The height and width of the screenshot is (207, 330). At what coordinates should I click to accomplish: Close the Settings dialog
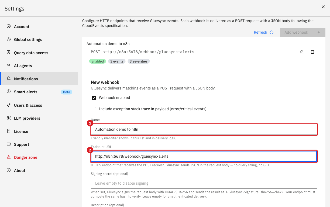click(323, 7)
